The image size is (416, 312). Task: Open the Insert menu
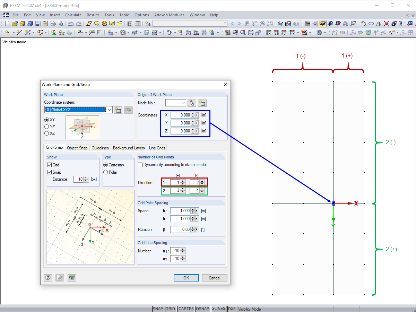point(55,15)
